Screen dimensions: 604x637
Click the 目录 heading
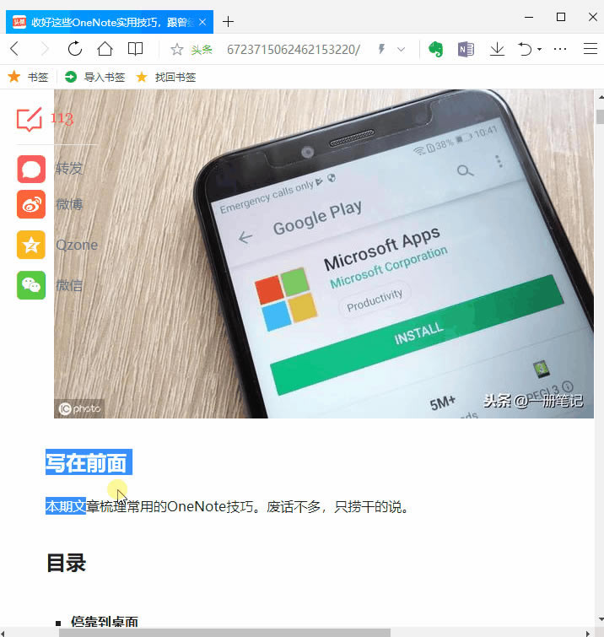66,563
